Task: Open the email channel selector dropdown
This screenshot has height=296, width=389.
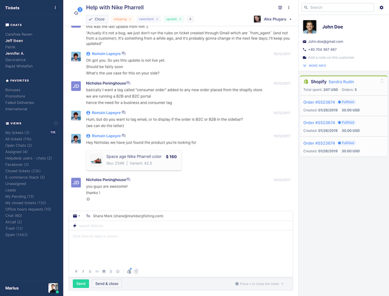Action: [76, 216]
